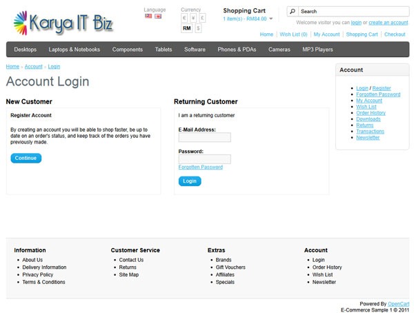Click the Account breadcrumb
The height and width of the screenshot is (313, 414).
tap(34, 66)
